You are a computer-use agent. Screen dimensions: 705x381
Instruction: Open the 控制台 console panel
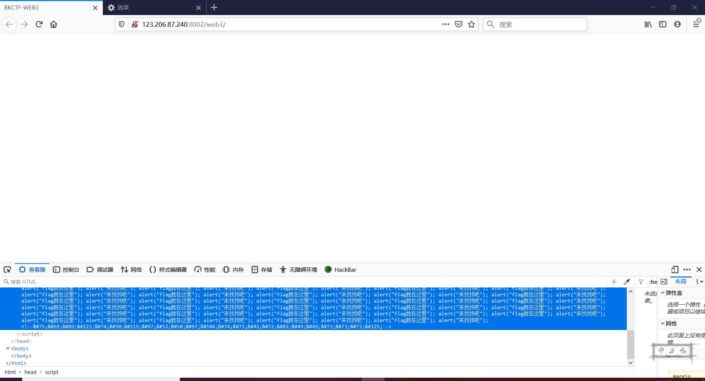pyautogui.click(x=66, y=270)
